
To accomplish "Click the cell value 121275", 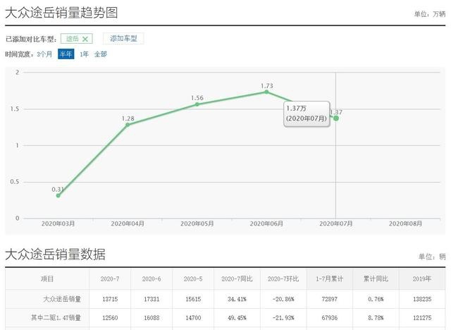I will pyautogui.click(x=422, y=317).
